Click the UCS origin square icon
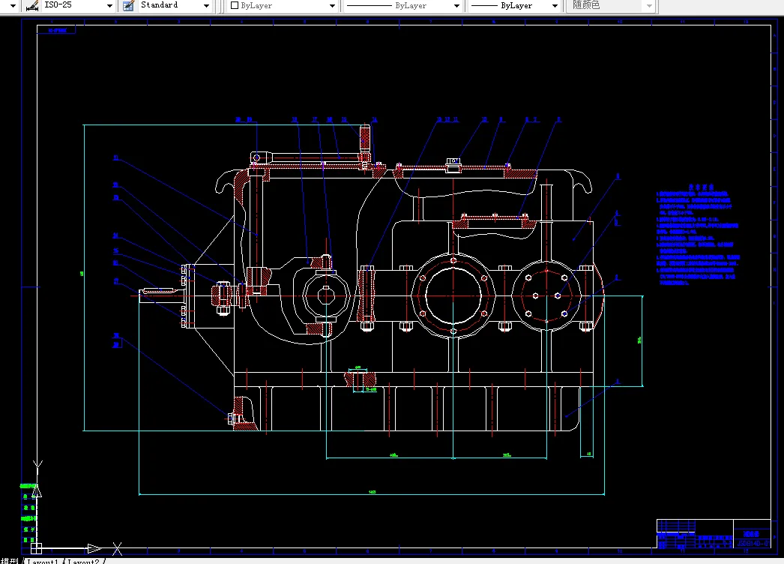Viewport: 784px width, 564px height. (36, 548)
